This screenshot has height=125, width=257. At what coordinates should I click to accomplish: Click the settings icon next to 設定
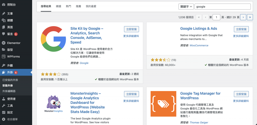[4, 113]
